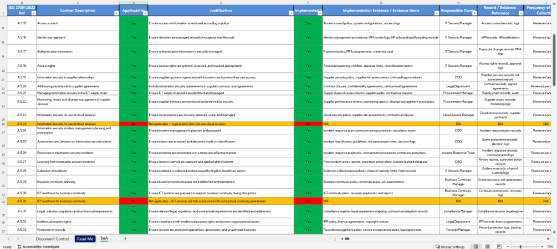Select 'Not applicable — organization does not use cloud services'
Screen dimensions: 557x249
coord(221,124)
